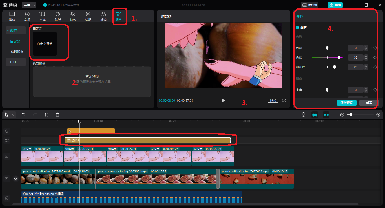Image resolution: width=385 pixels, height=208 pixels.
Task: Adjust the 色调 tint slider
Action: pos(327,57)
